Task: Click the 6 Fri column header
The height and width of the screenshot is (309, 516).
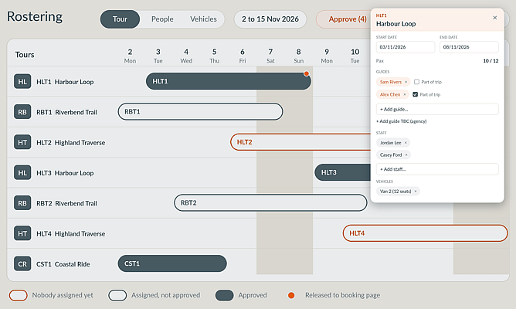Action: coord(243,56)
